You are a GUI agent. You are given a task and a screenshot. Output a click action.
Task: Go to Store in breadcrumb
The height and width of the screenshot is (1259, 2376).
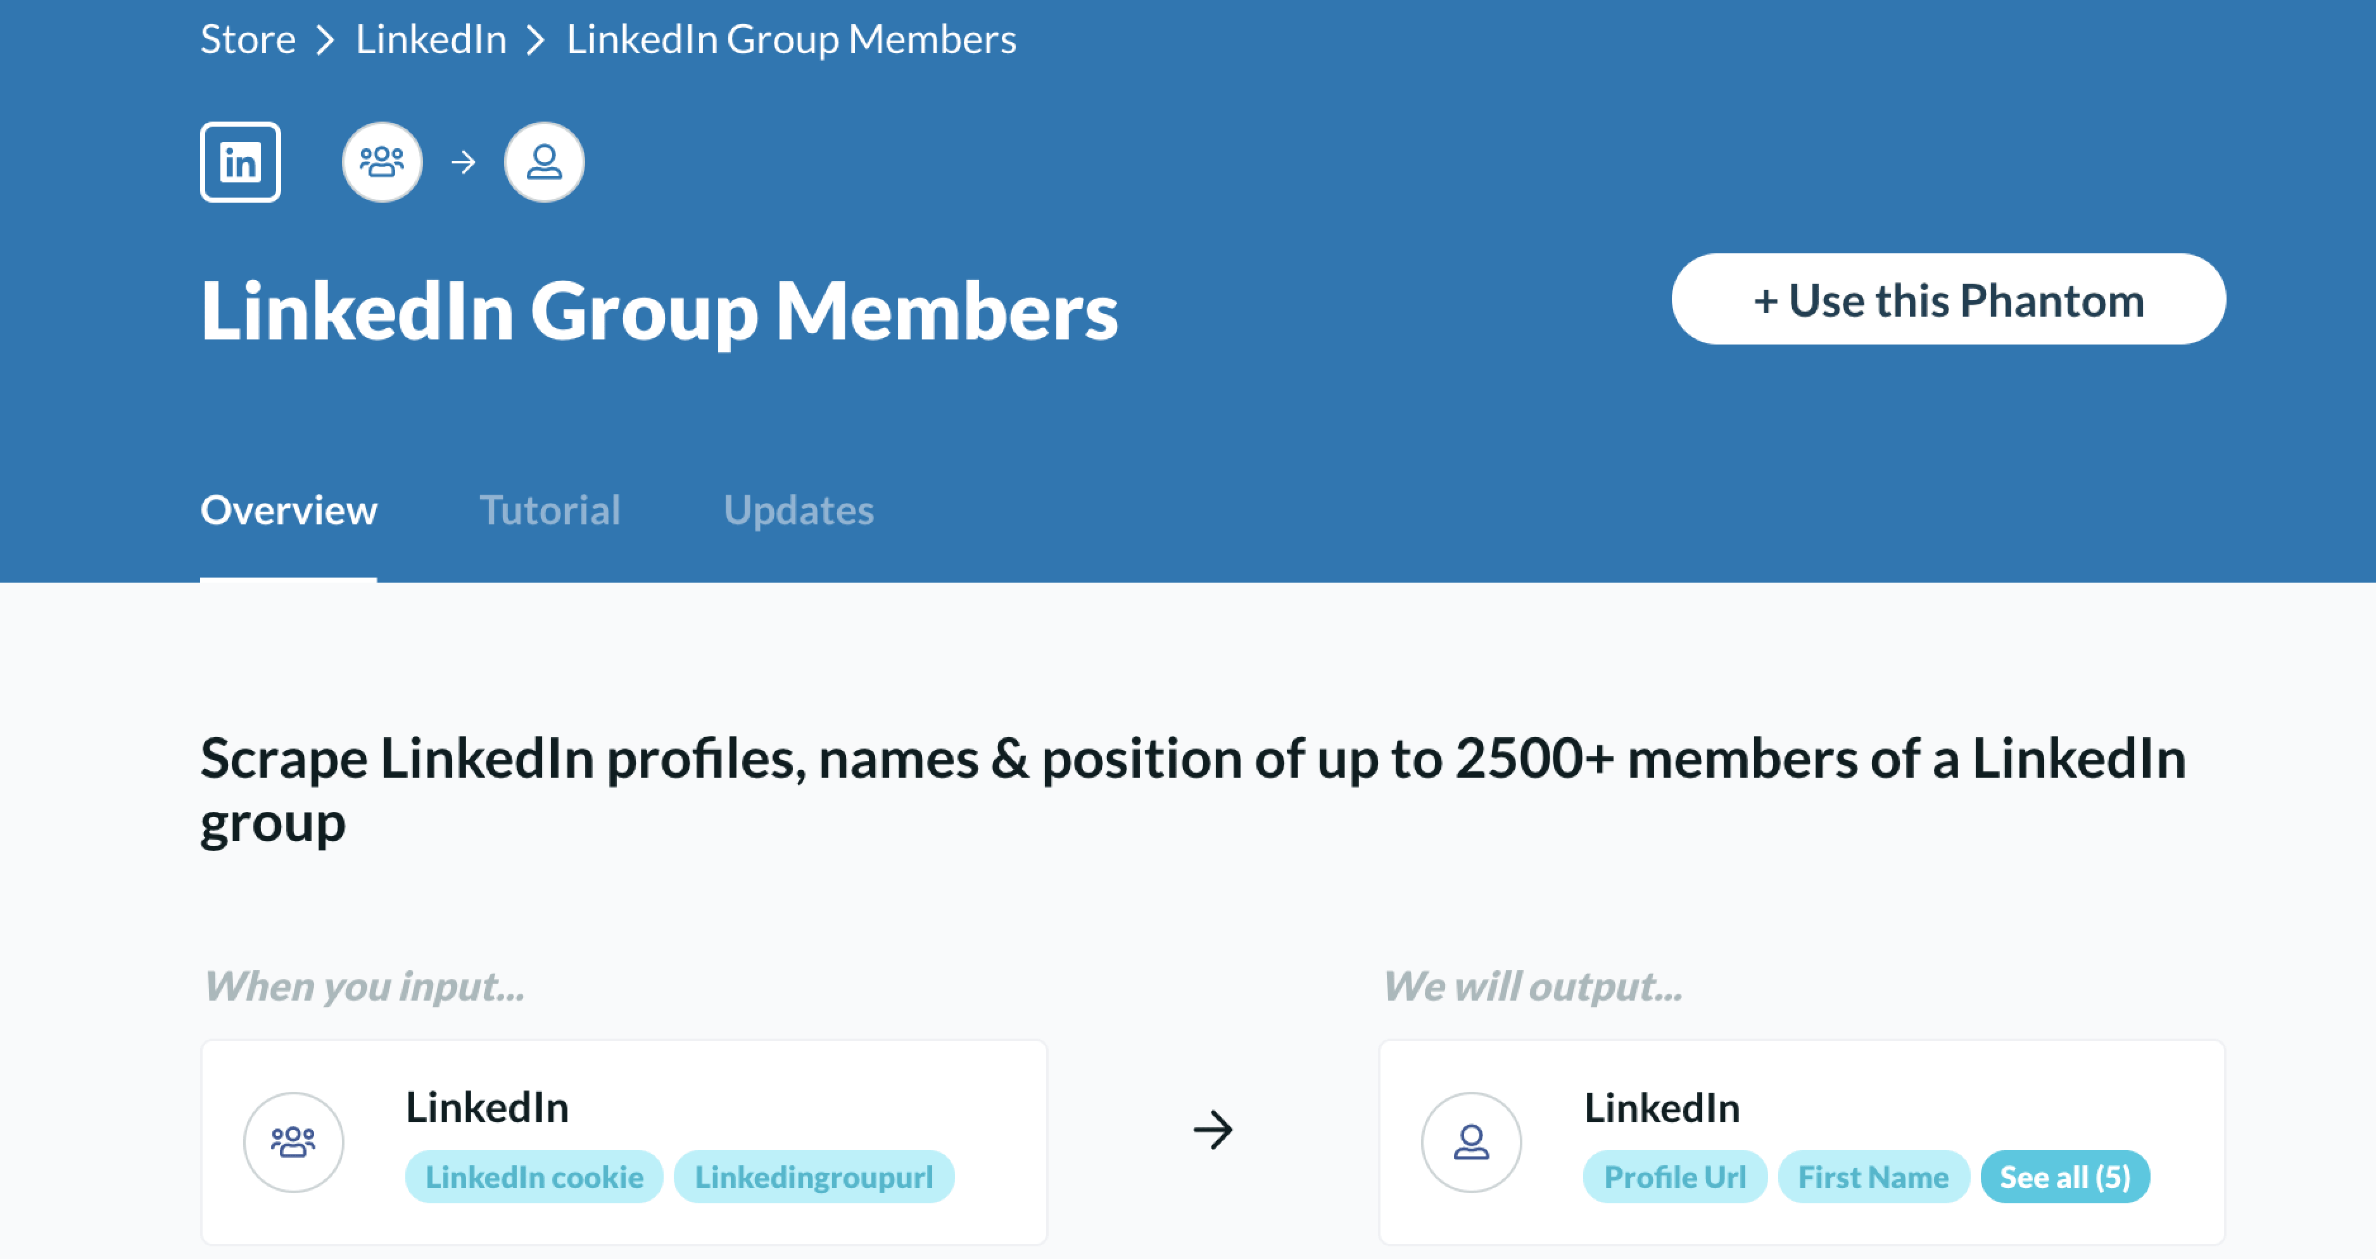[x=248, y=40]
